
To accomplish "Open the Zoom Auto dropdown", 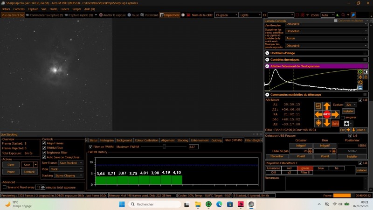I will click(327, 15).
